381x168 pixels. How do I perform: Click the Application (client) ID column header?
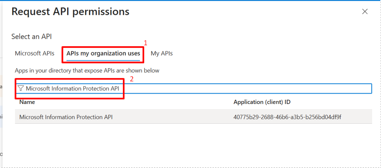tap(262, 102)
